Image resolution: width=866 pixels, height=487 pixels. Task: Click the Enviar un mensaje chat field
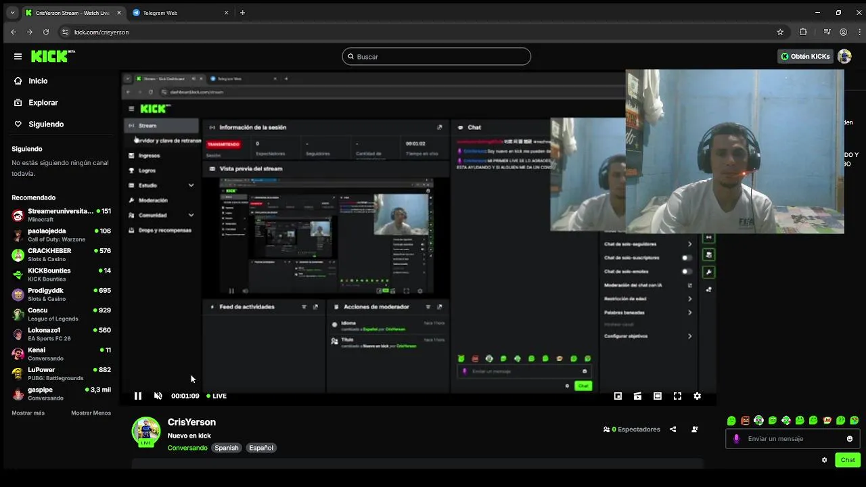click(x=793, y=438)
